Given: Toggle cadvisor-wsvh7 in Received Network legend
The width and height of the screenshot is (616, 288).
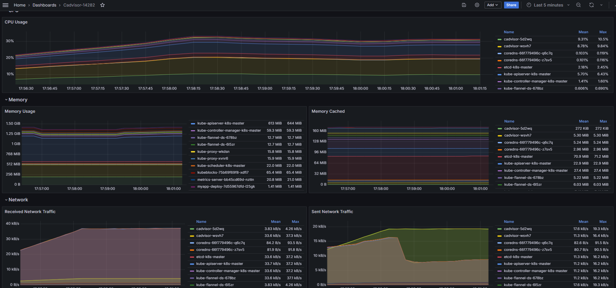Looking at the screenshot, I should [210, 236].
